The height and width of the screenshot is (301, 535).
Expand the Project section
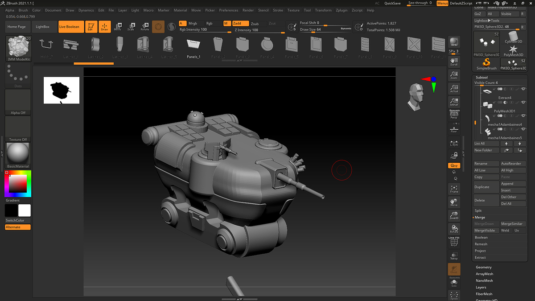click(x=481, y=251)
